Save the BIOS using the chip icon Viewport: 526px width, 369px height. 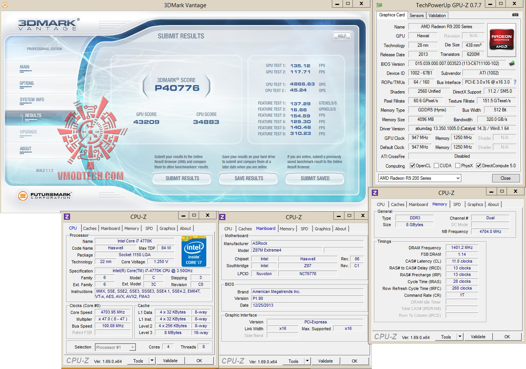click(512, 63)
